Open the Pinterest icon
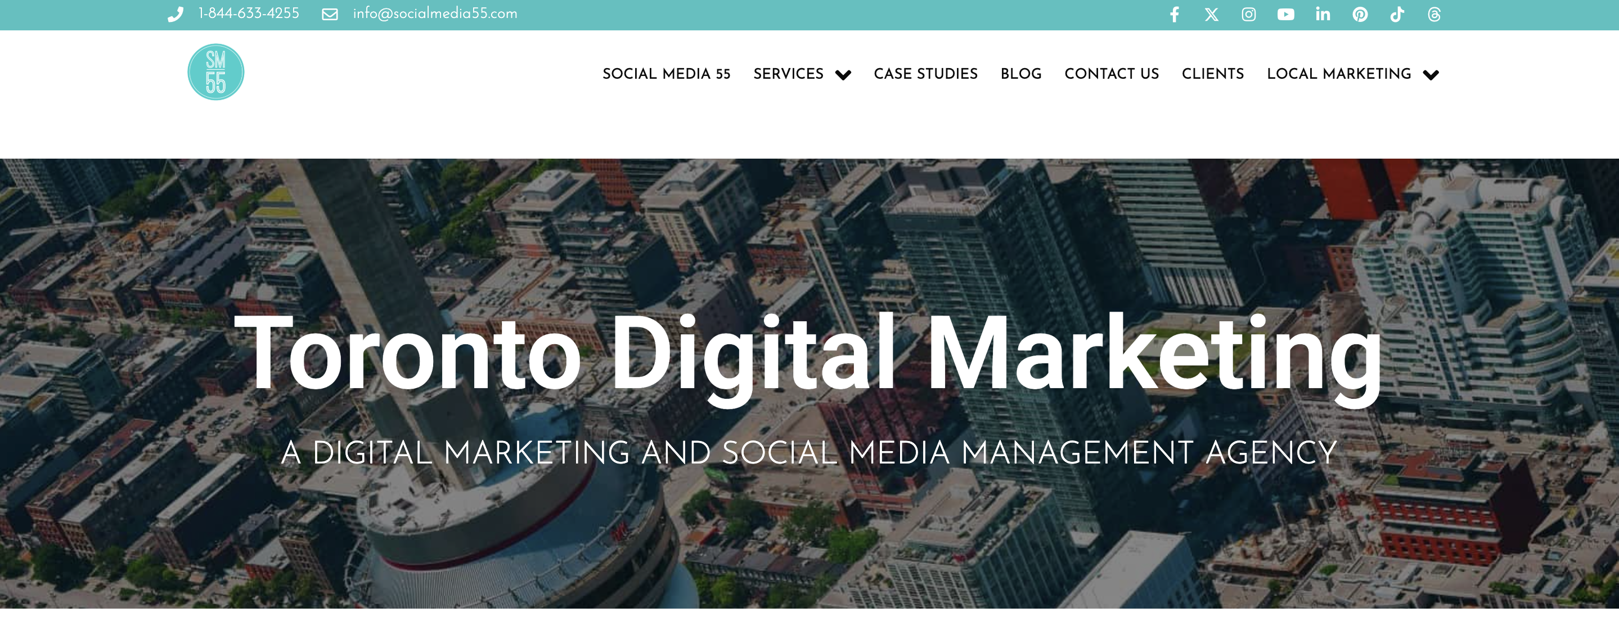This screenshot has width=1619, height=639. 1360,15
